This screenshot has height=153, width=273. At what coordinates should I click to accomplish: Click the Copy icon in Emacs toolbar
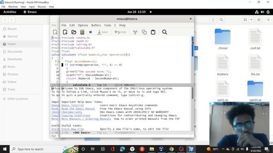(x=144, y=32)
